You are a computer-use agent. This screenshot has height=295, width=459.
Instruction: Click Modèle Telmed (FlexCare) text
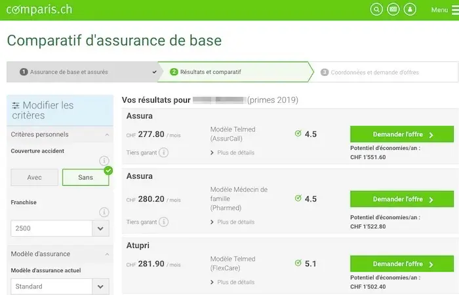click(233, 264)
